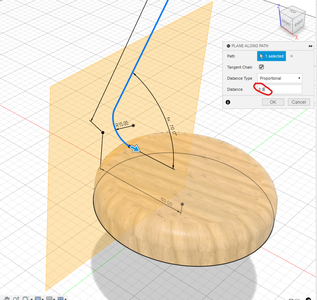Image resolution: width=317 pixels, height=300 pixels.
Task: Select the Pan hand tool
Action: point(7,298)
